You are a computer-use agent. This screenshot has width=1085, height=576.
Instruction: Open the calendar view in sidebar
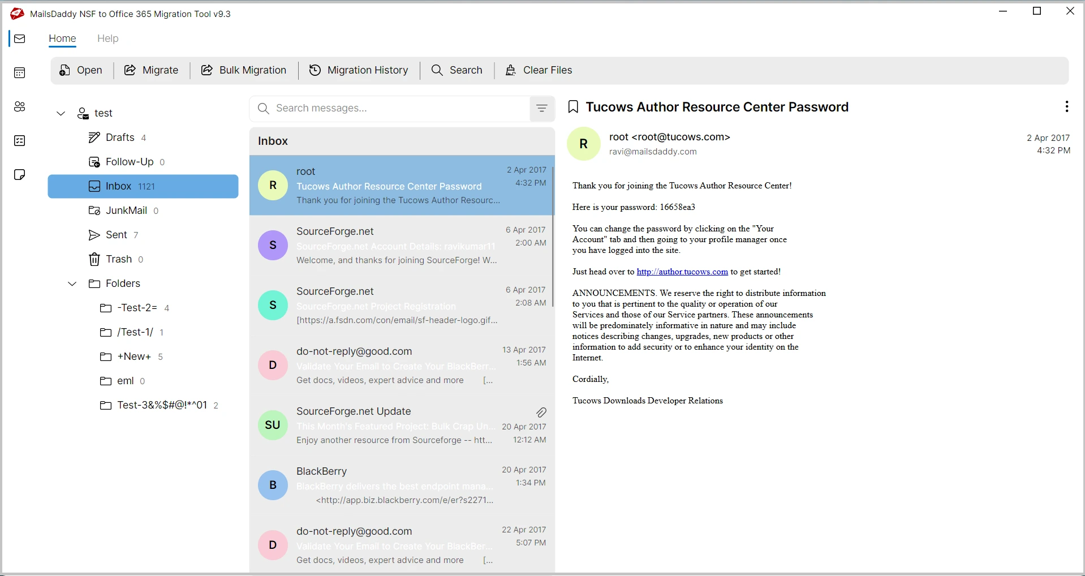[x=20, y=73]
